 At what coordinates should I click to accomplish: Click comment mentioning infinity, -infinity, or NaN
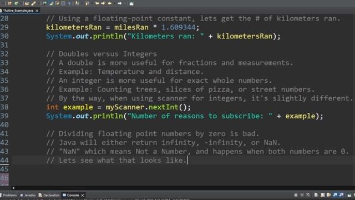pos(163,143)
